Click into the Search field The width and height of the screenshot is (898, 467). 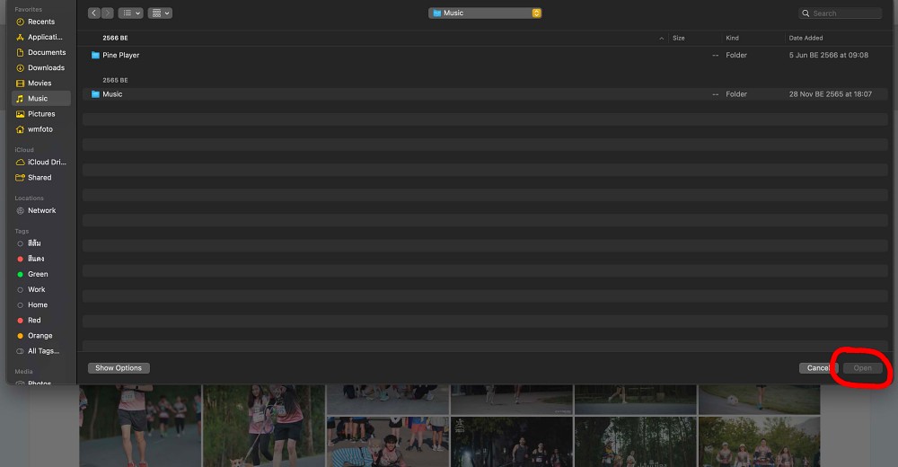coord(844,13)
